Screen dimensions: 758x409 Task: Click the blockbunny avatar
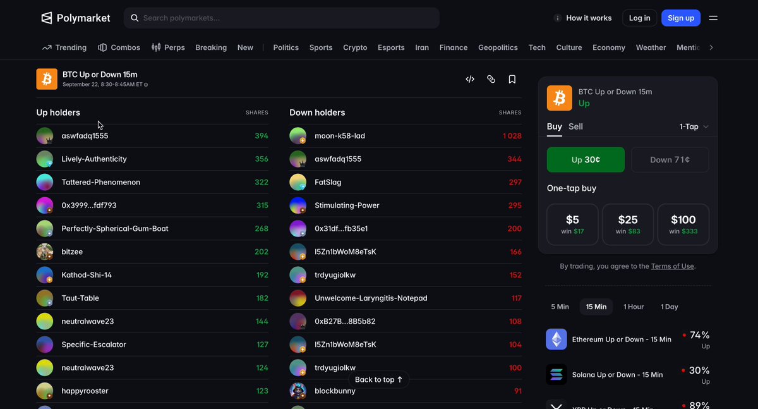tap(298, 391)
